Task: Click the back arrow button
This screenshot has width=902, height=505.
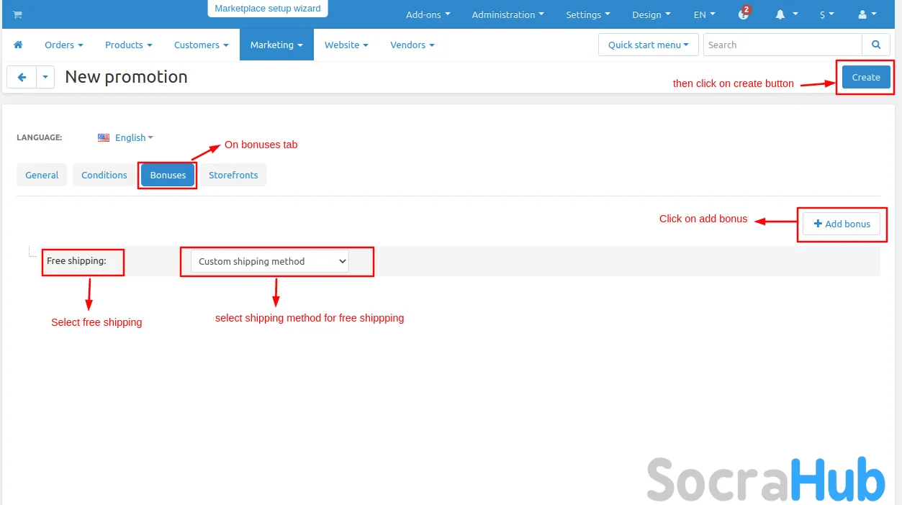Action: click(22, 77)
